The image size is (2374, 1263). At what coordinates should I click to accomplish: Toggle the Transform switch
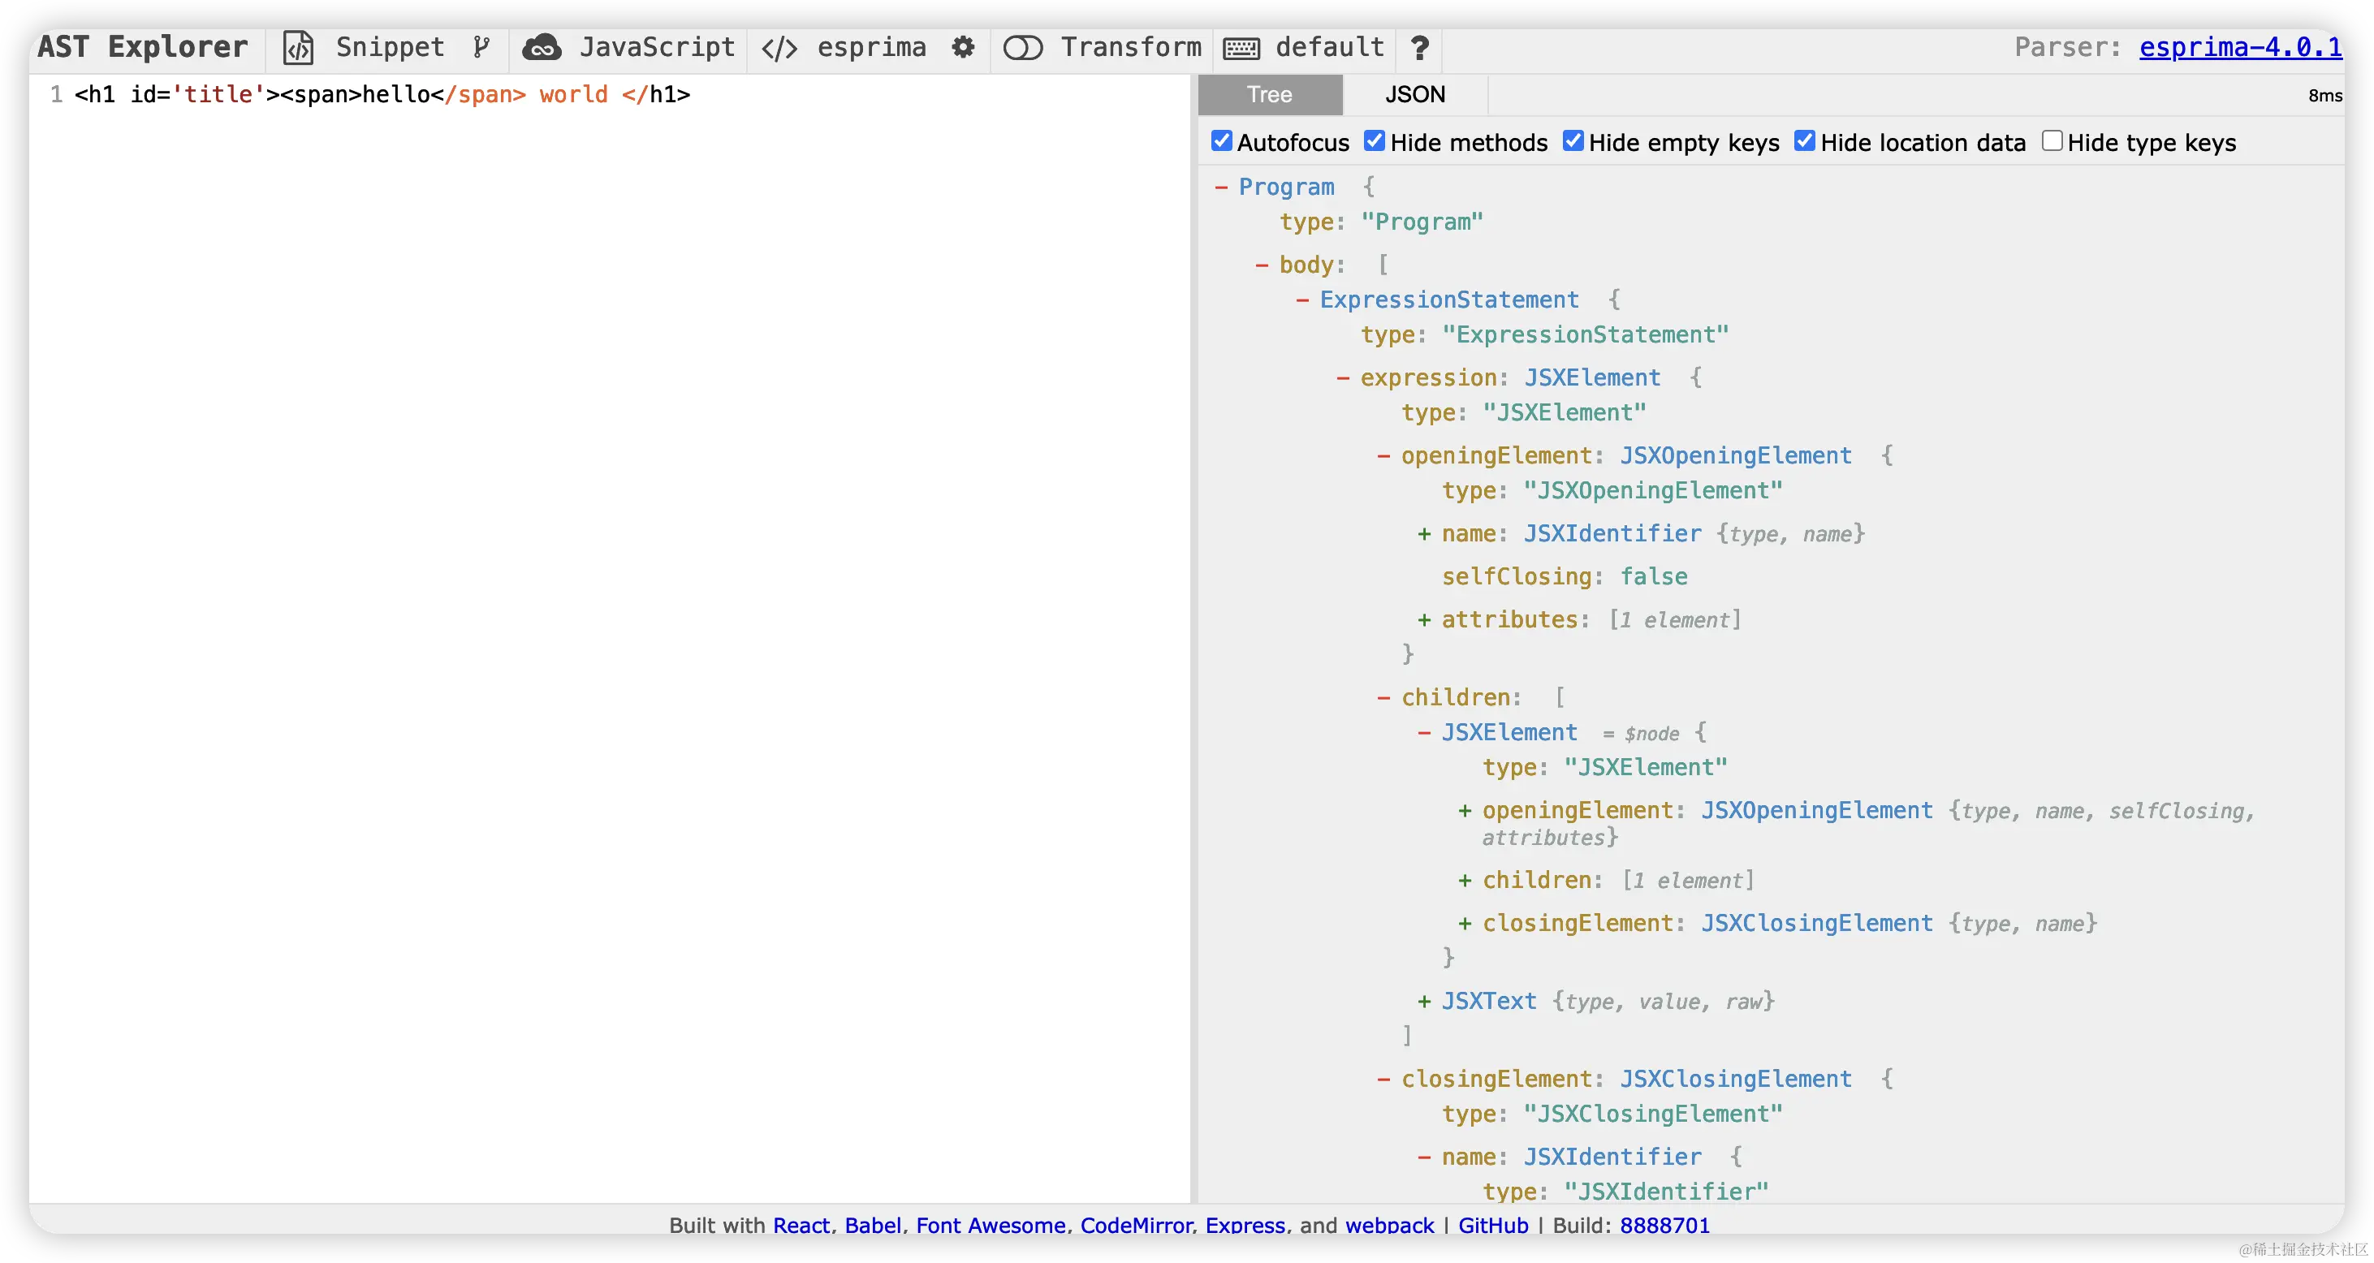coord(1022,48)
